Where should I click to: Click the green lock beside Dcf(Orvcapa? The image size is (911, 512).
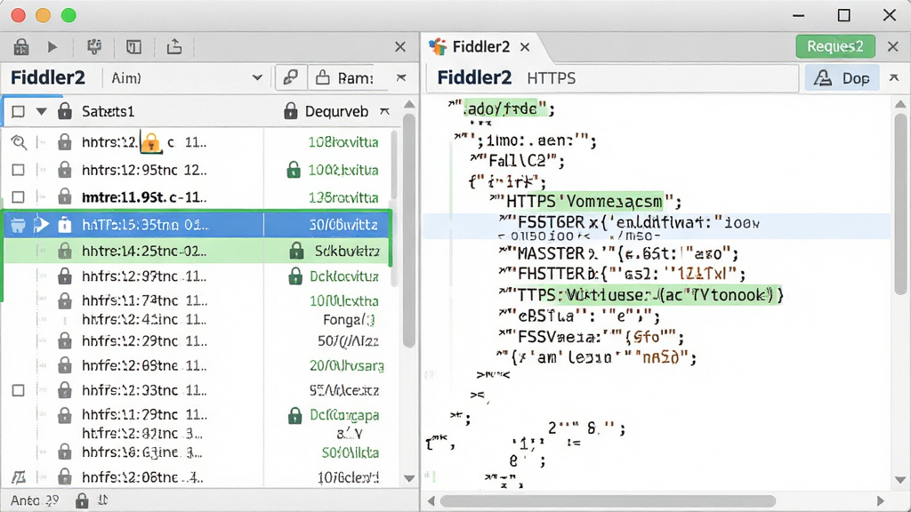point(295,415)
